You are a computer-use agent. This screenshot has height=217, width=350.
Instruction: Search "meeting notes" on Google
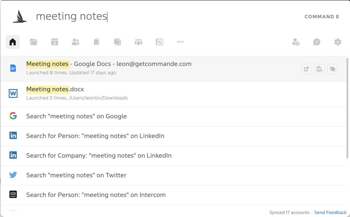pyautogui.click(x=173, y=117)
